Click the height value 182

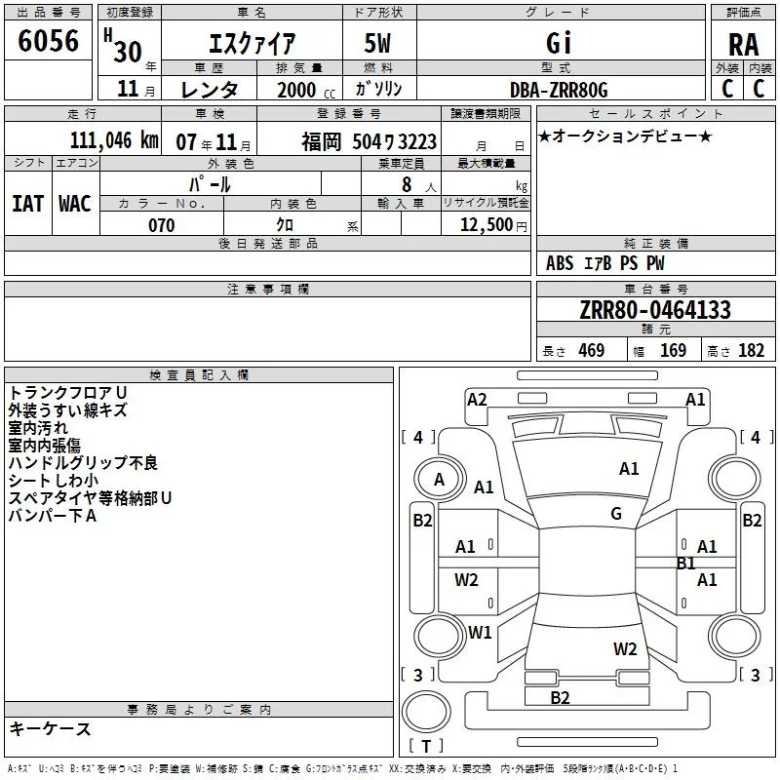[x=751, y=350]
